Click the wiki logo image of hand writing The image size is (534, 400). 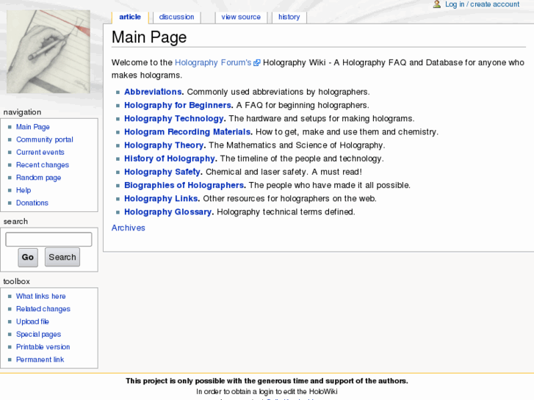click(48, 52)
